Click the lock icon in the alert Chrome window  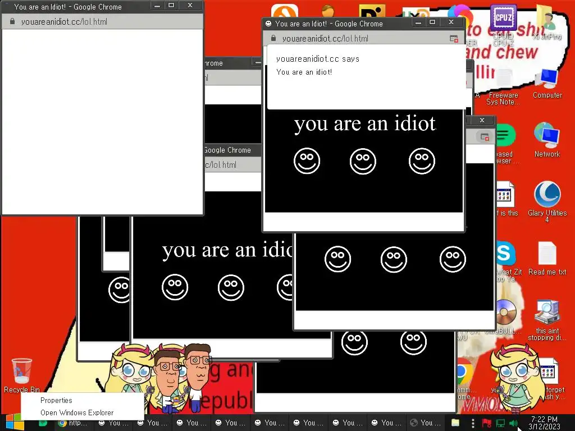[x=273, y=38]
